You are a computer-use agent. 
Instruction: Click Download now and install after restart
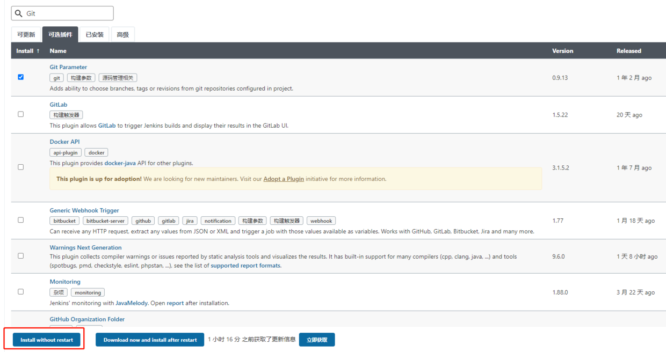click(150, 340)
